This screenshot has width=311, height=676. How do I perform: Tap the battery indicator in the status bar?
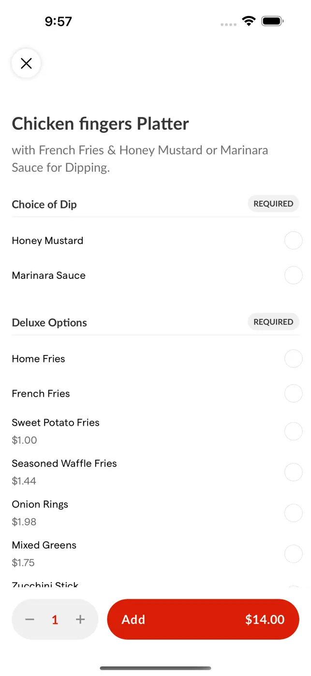[272, 21]
